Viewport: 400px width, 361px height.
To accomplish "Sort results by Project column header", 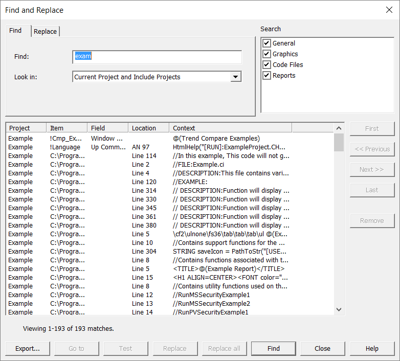I will (x=26, y=128).
